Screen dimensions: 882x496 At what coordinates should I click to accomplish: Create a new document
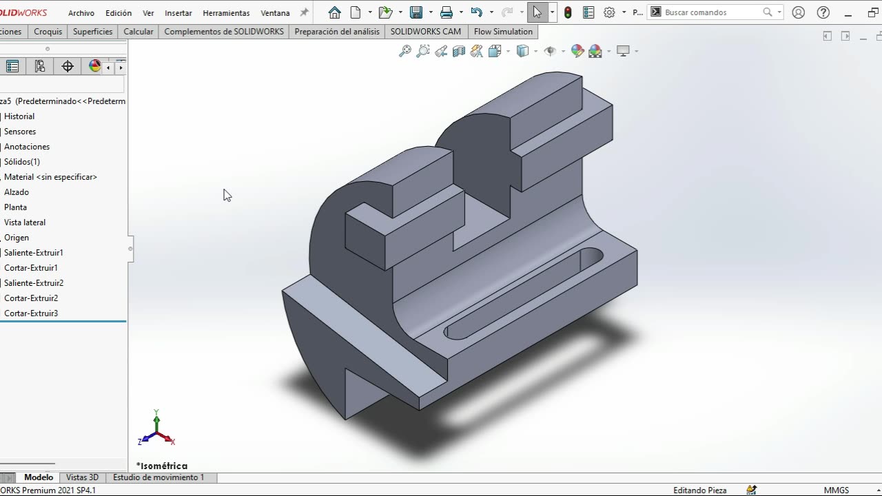[356, 12]
